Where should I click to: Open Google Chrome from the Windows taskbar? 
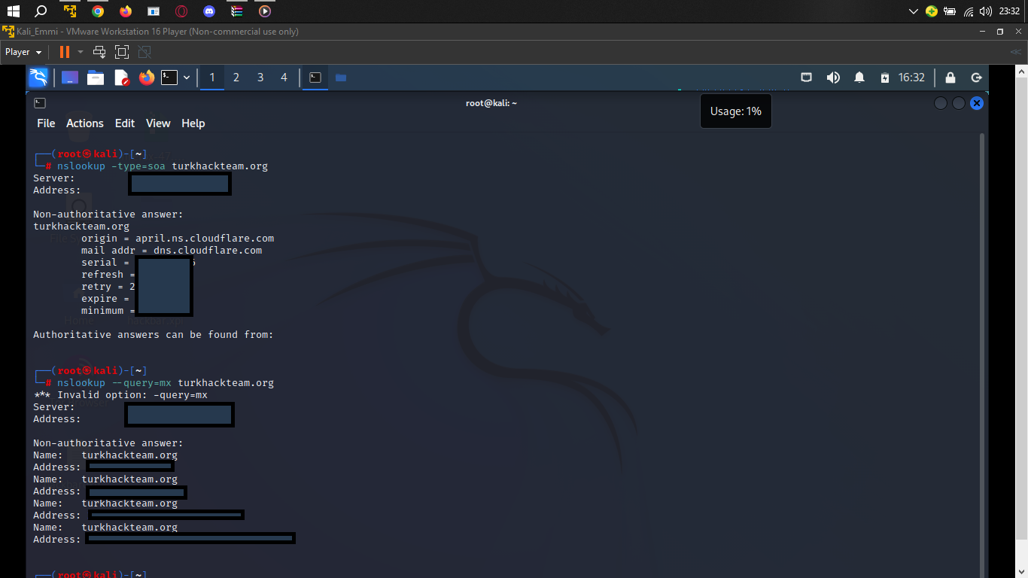(98, 11)
